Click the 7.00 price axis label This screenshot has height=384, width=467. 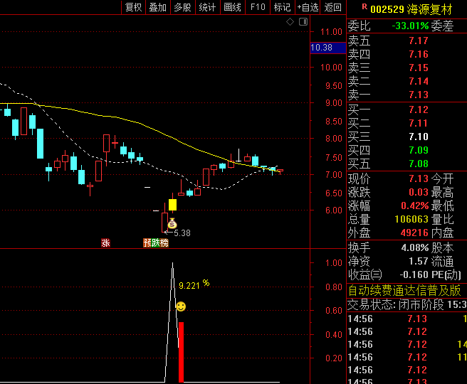[x=334, y=175]
